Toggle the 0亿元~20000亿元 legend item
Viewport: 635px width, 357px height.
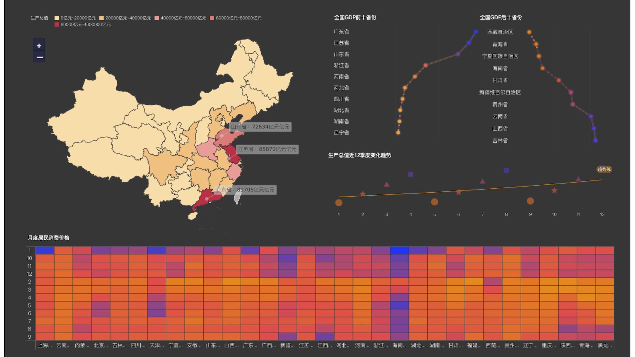pos(75,18)
